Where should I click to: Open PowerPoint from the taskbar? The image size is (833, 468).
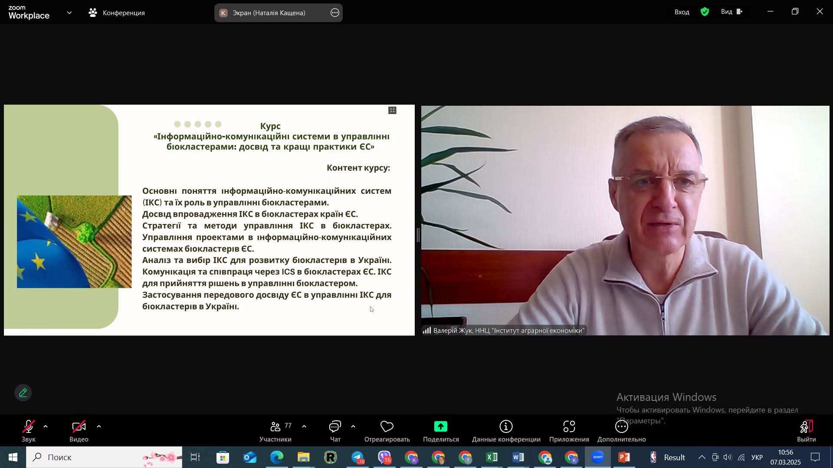(x=624, y=457)
